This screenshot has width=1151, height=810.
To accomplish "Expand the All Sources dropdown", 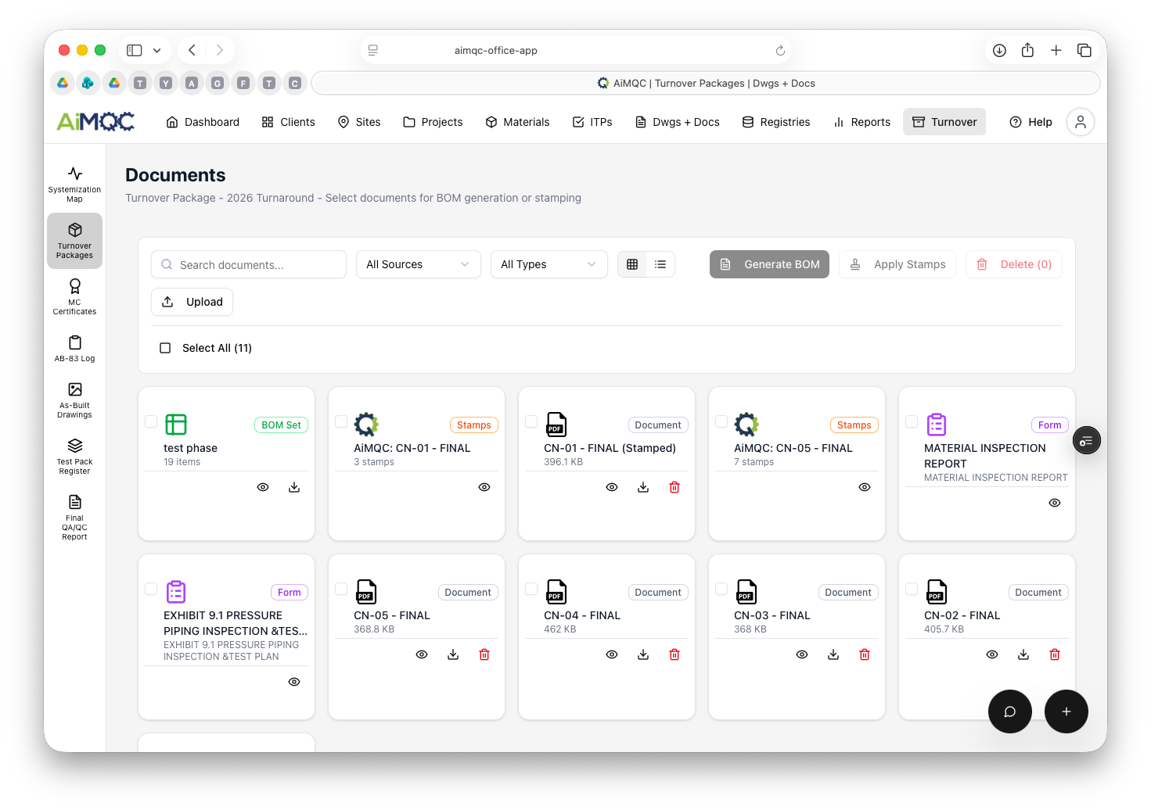I will coord(418,264).
